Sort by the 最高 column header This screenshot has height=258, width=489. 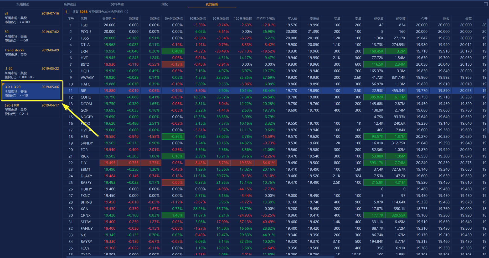(x=469, y=19)
